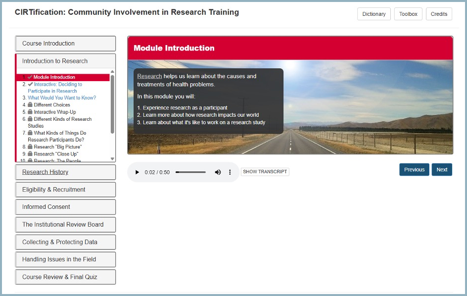Image resolution: width=467 pixels, height=296 pixels.
Task: Click the lock icon beside "Research 'Close Up'"
Action: pyautogui.click(x=31, y=153)
